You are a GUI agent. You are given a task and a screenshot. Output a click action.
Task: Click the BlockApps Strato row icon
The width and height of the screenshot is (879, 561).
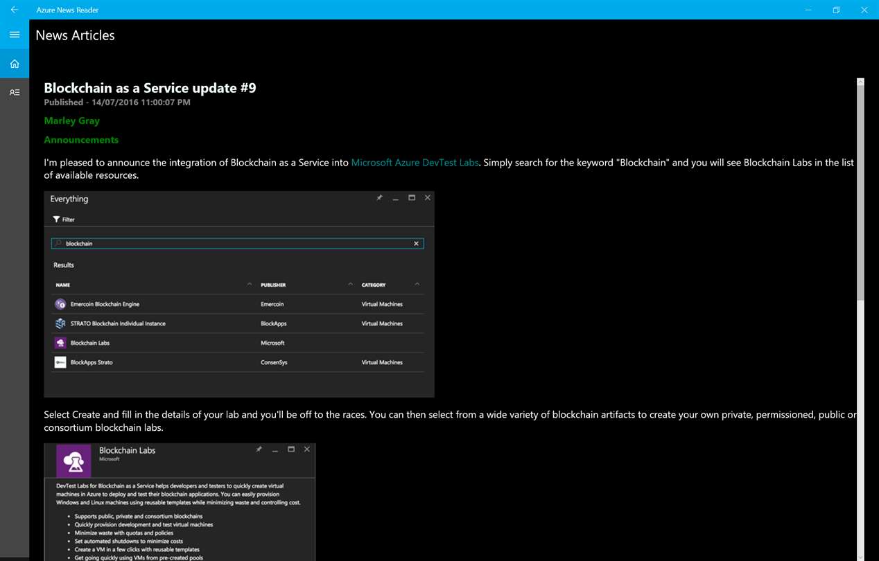tap(60, 362)
